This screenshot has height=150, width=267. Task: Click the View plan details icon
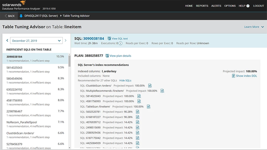[107, 56]
